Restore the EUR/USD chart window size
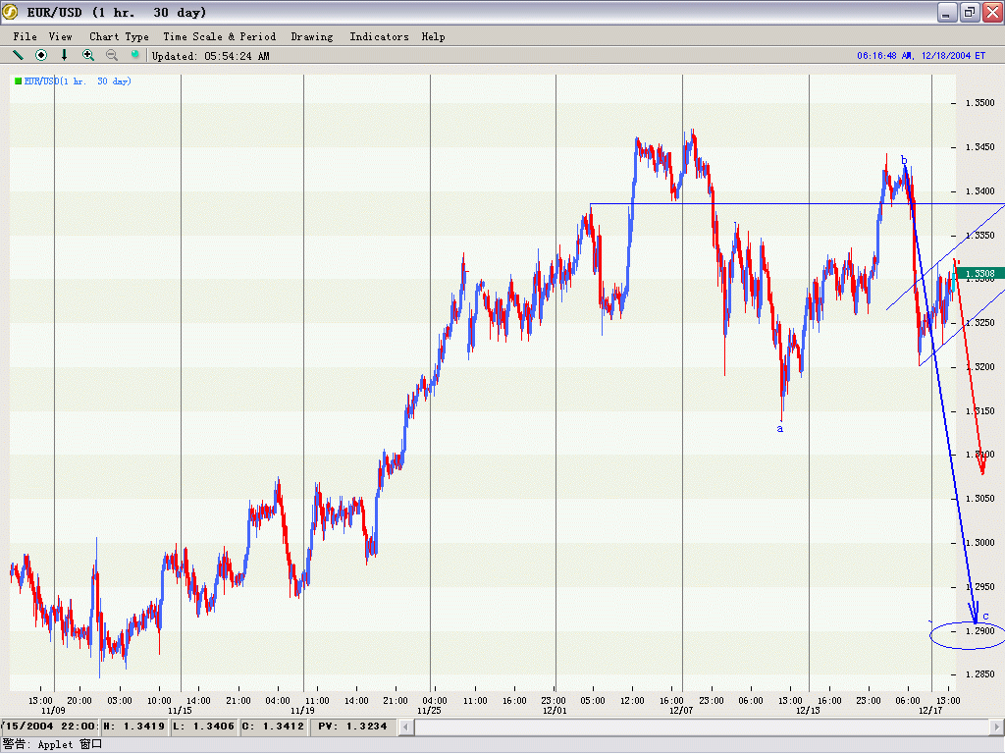The width and height of the screenshot is (1005, 754). (969, 12)
